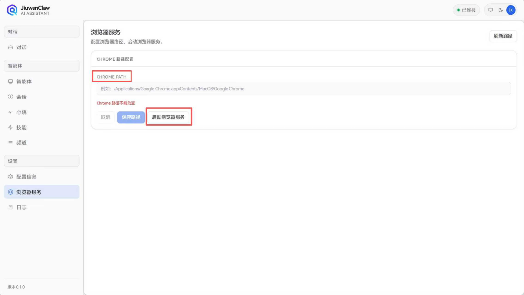Open 智能体 agent page in sidebar
Image resolution: width=524 pixels, height=295 pixels.
41,82
